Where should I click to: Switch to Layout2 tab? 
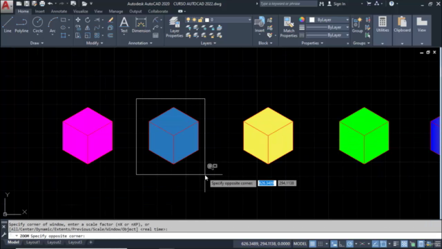pyautogui.click(x=54, y=242)
